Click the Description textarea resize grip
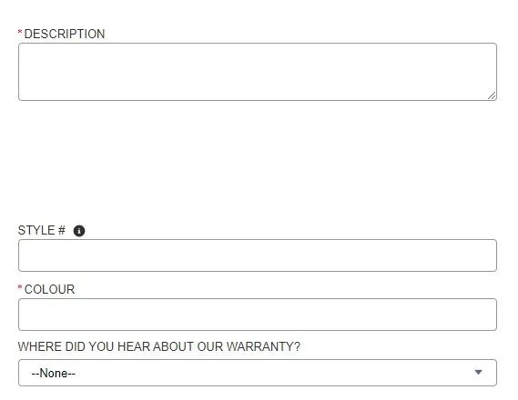 [492, 95]
